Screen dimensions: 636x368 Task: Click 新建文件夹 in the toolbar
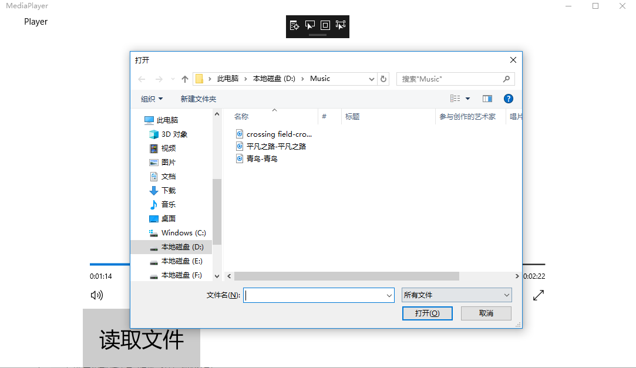click(x=198, y=99)
